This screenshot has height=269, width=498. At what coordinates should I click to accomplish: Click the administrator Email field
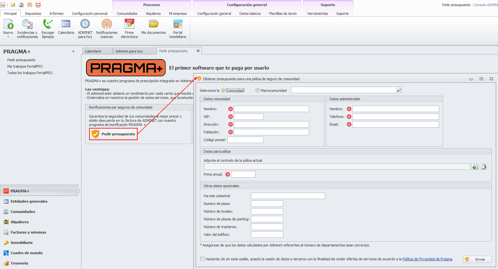(x=396, y=124)
